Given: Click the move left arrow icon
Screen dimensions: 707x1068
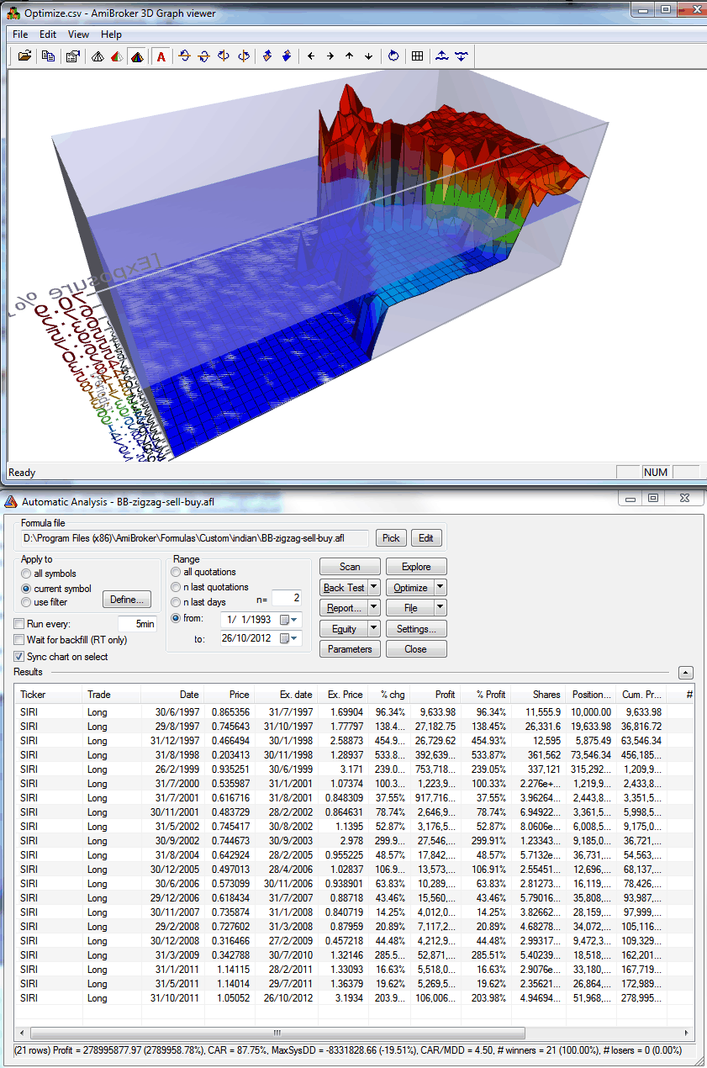Looking at the screenshot, I should [x=311, y=56].
